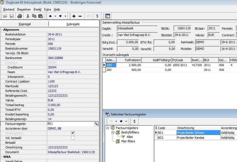The image size is (237, 162).
Task: Click the refresh icon in the main toolbar
Action: click(97, 16)
